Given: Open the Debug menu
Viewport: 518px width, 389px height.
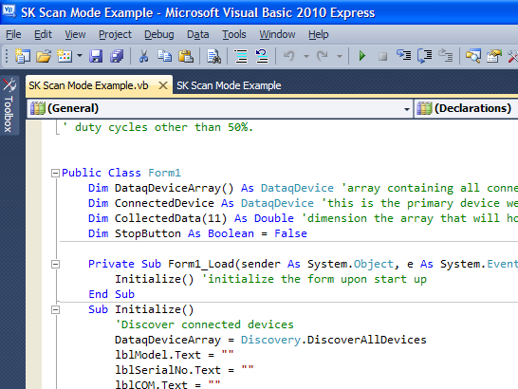Looking at the screenshot, I should pos(158,34).
